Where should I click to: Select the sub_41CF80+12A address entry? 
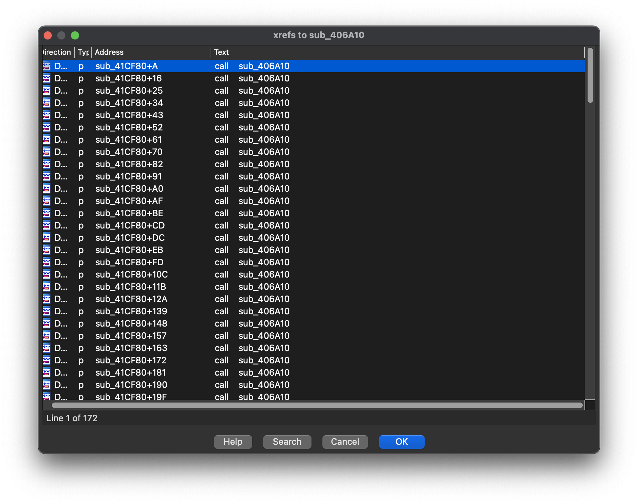pos(131,299)
